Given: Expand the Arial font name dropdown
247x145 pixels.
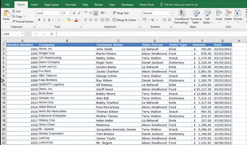Looking at the screenshot, I should [x=60, y=13].
